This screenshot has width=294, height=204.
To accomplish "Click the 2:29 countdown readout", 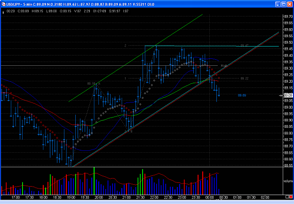I will [x=87, y=11].
